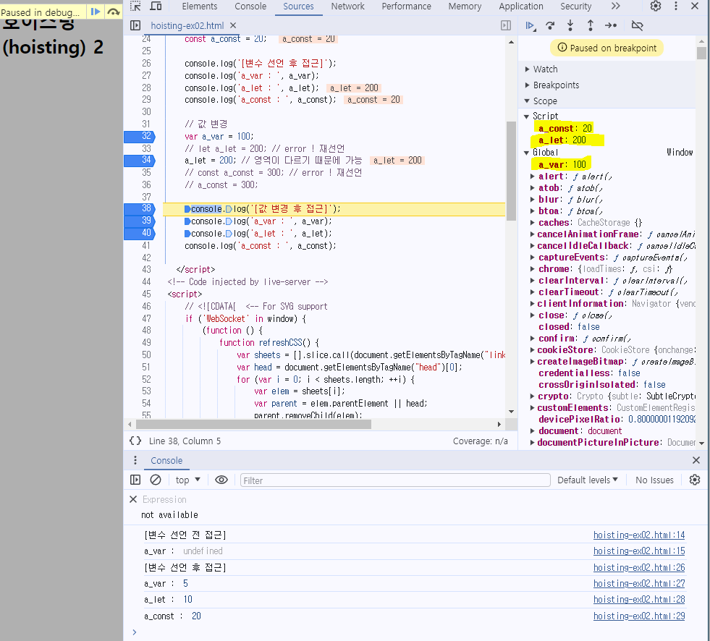
Task: Resume script execution in debugger toolbar
Action: pyautogui.click(x=531, y=26)
